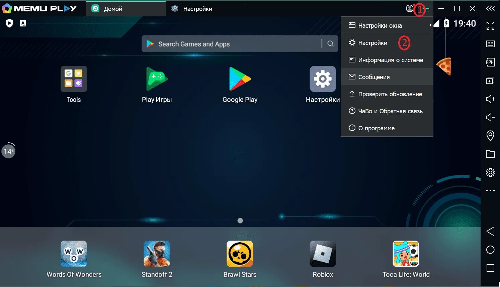Switch to the Настройки tab
500x287 pixels.
tap(205, 9)
